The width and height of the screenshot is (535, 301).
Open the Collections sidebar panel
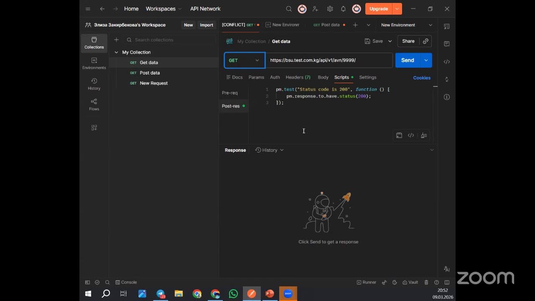[94, 43]
